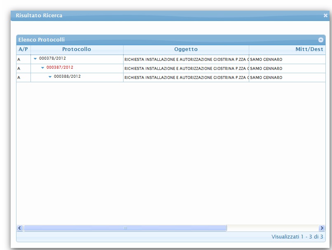Click the Mitt/Dest column header
The width and height of the screenshot is (332, 250).
point(309,49)
